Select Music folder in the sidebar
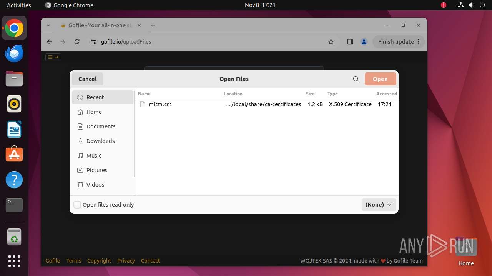Screen dimensions: 492x276 tap(103, 156)
